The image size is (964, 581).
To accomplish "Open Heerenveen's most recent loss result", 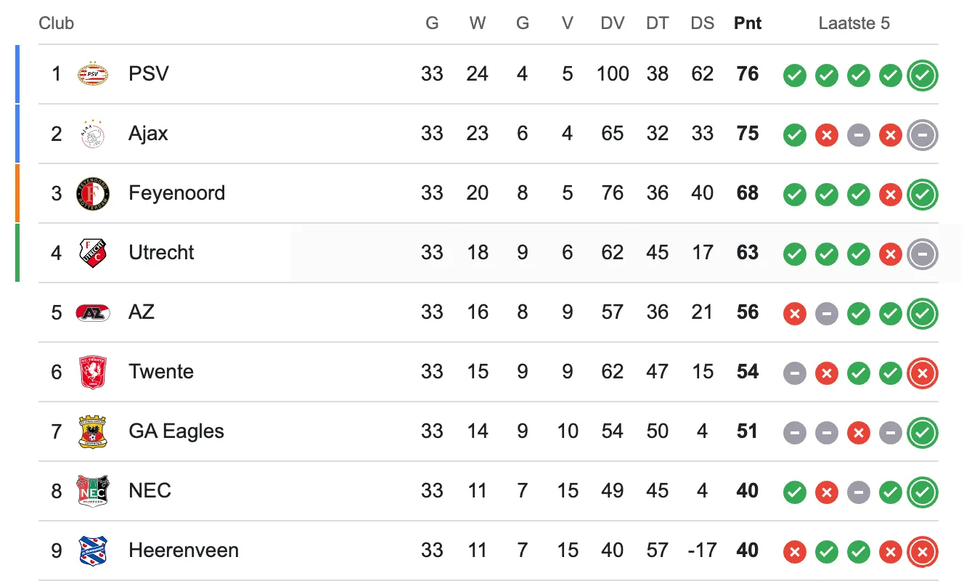I will tap(923, 551).
